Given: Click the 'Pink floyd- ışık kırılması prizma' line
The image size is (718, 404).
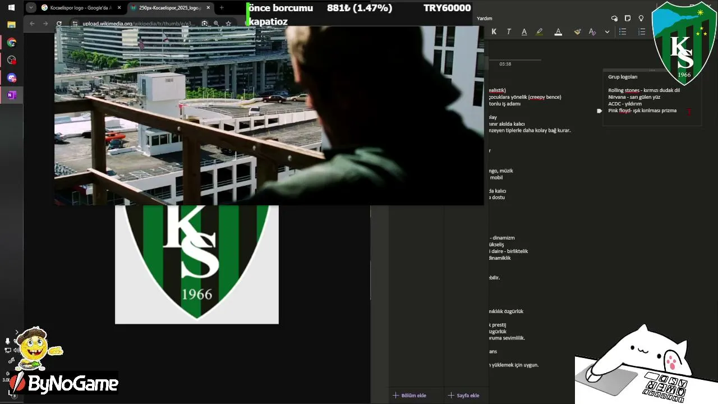Looking at the screenshot, I should click(642, 111).
